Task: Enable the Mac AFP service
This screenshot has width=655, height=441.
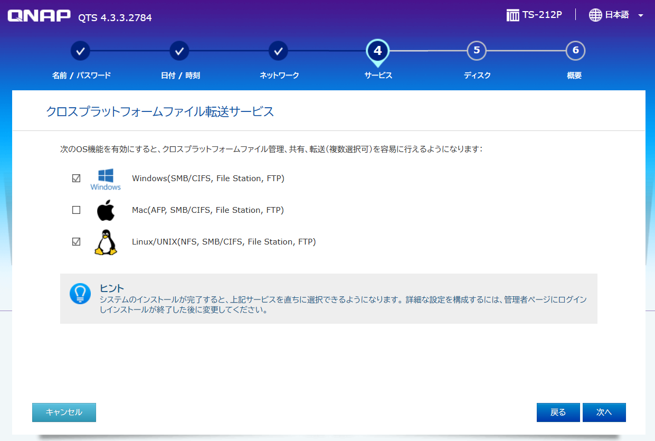Action: pos(76,210)
